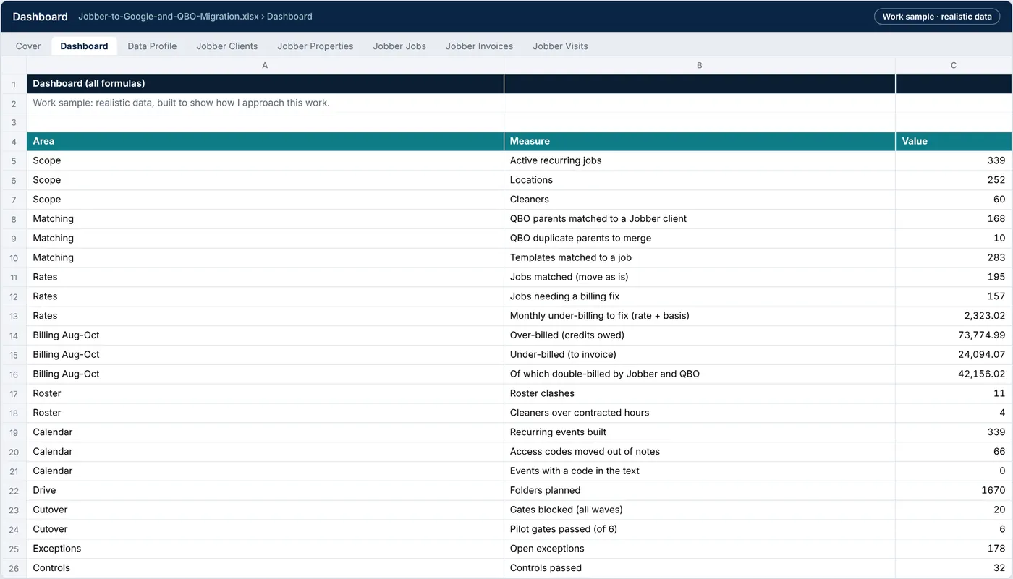Select 'Jobs needing a billing fix' cell
This screenshot has width=1013, height=579.
[x=699, y=296]
